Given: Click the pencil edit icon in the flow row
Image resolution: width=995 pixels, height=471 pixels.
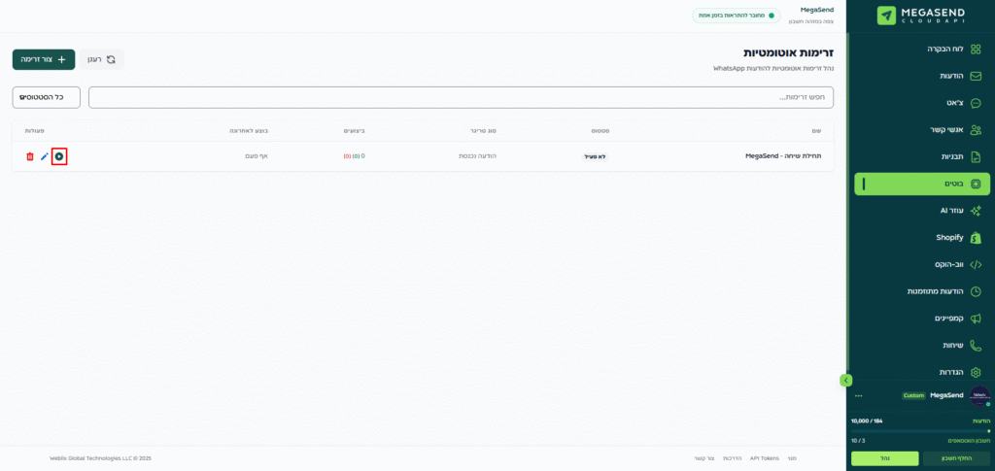Looking at the screenshot, I should coord(45,156).
